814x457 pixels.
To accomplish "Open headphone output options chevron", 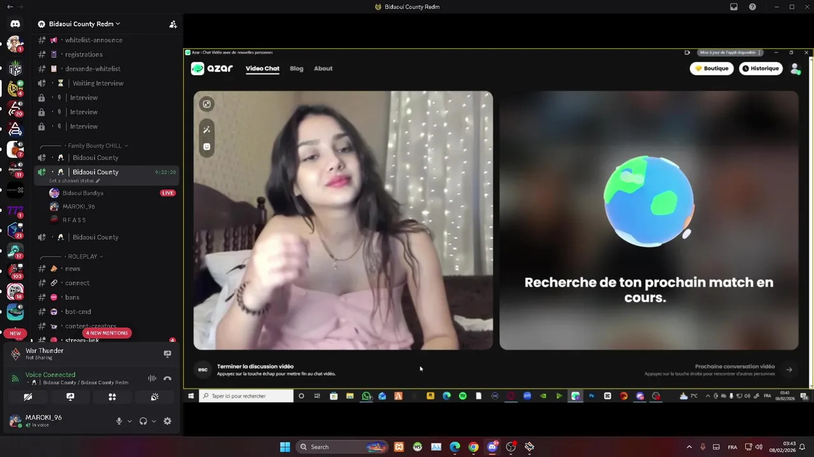I will click(x=154, y=421).
